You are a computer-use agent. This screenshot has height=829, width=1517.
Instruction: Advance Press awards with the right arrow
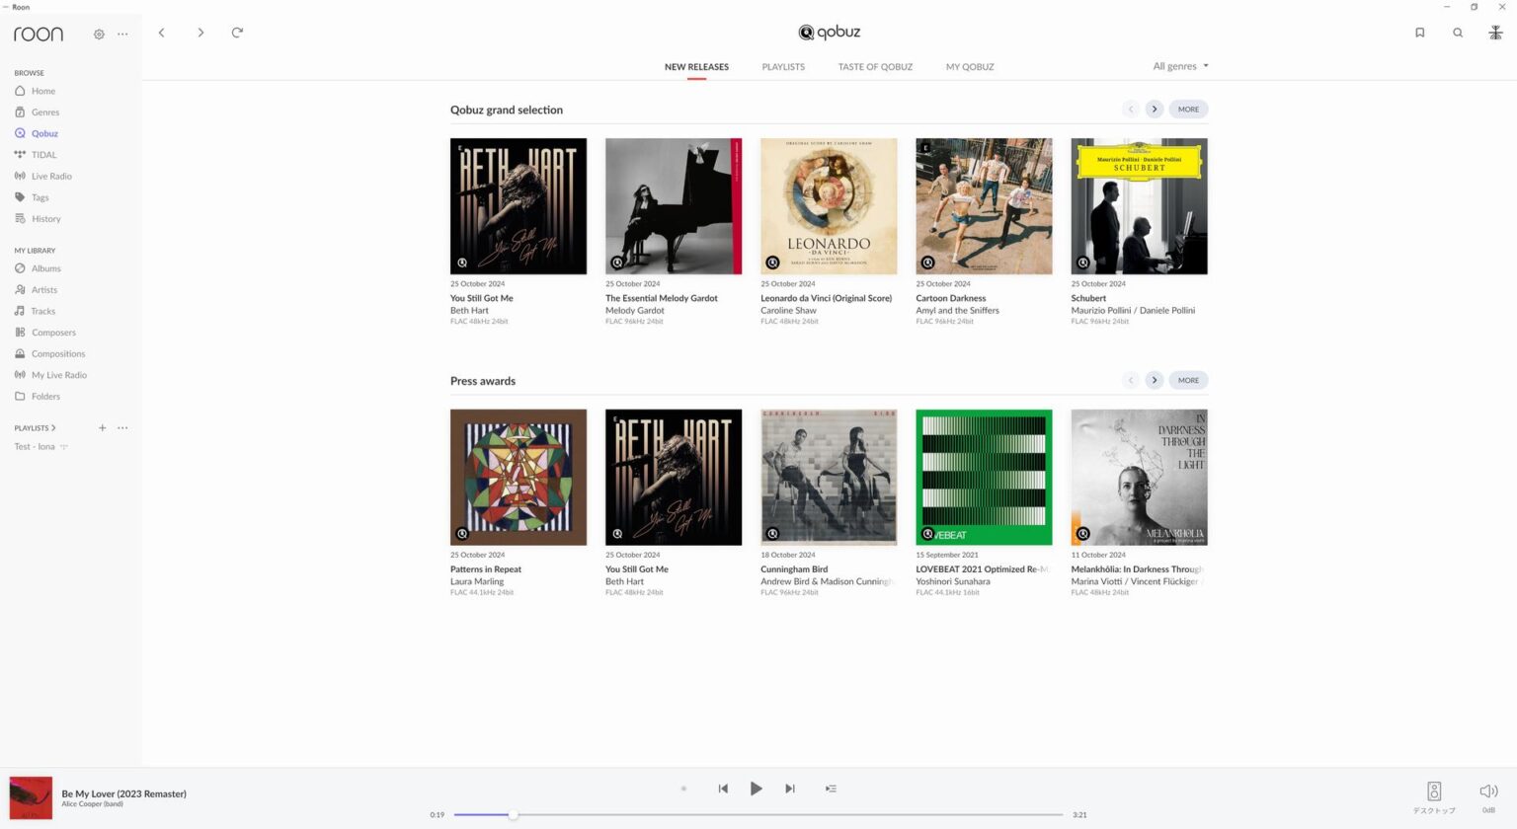coord(1154,380)
